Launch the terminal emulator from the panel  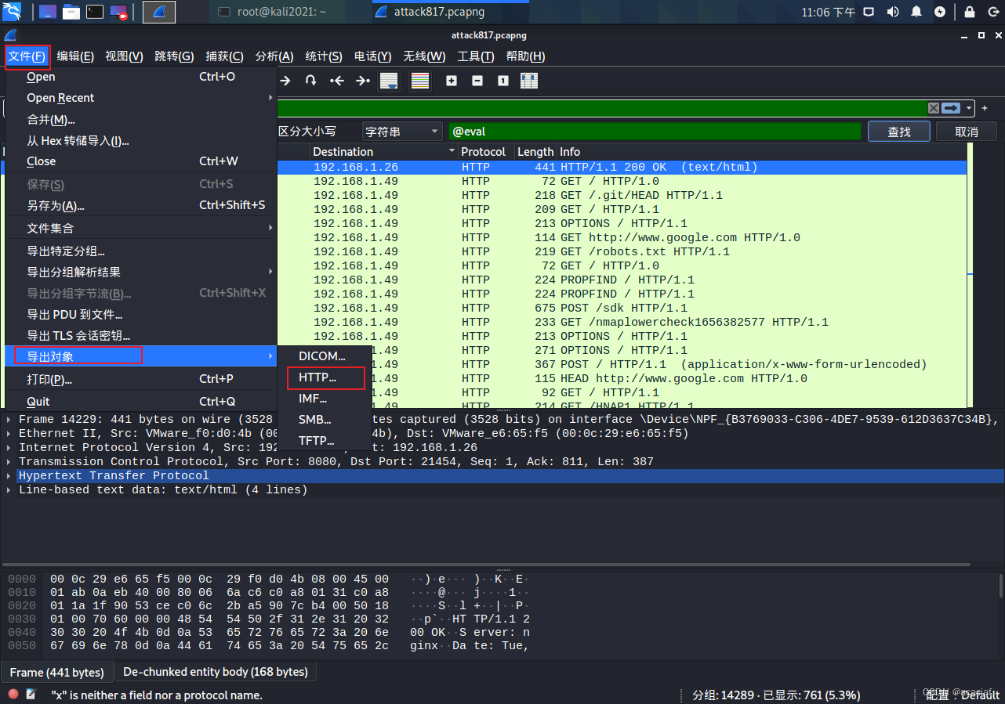click(x=94, y=12)
